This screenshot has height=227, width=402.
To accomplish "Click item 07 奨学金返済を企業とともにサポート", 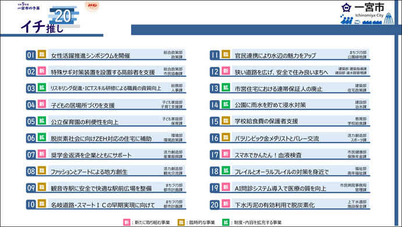I will [106, 154].
